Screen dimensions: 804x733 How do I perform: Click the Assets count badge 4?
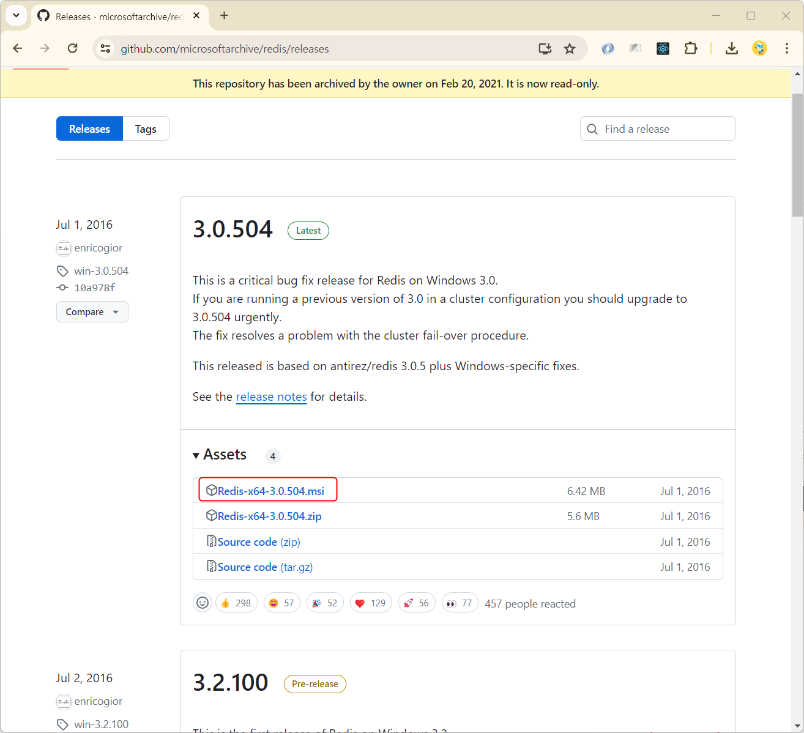tap(273, 456)
